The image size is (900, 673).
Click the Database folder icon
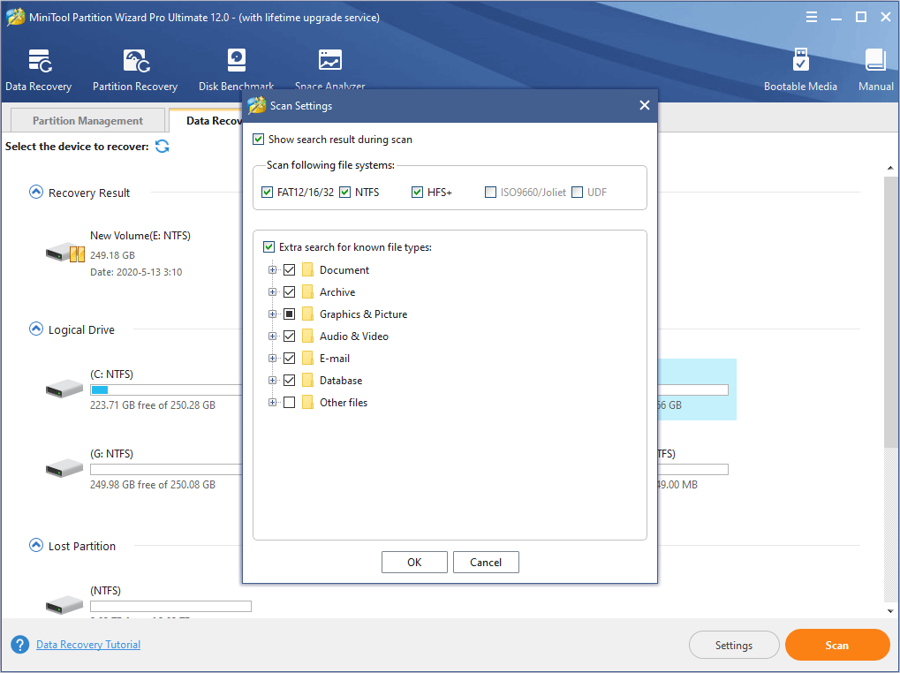pos(307,381)
